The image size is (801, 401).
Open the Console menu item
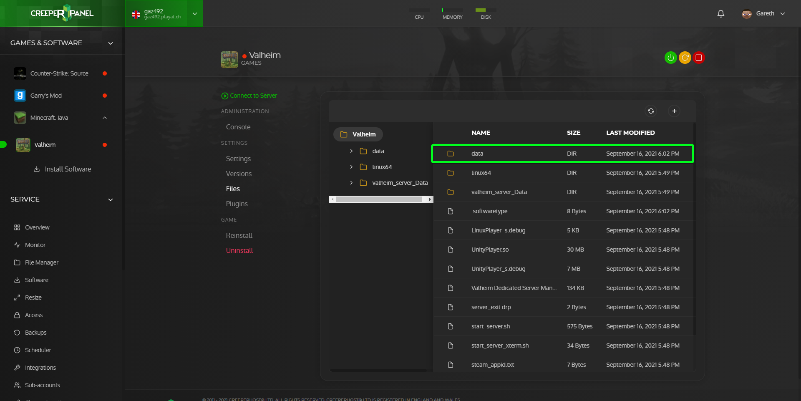click(x=238, y=127)
